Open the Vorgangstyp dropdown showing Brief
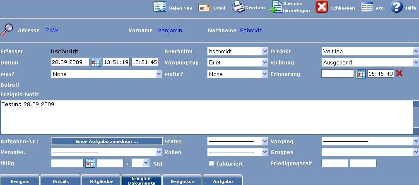419x185 pixels. point(265,63)
